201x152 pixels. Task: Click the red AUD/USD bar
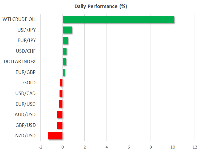coord(60,115)
